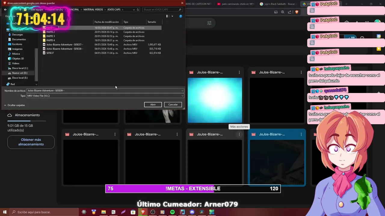The width and height of the screenshot is (385, 216).
Task: Open Red in the navigation pane
Action: (12, 84)
